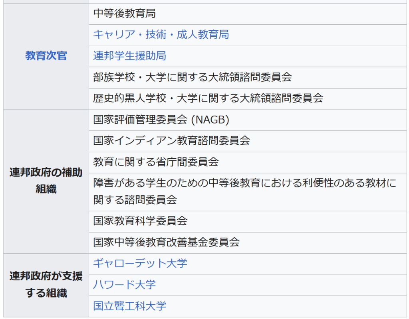
Task: Select the 教育に関する省庁間委員会 row
Action: coord(156,162)
